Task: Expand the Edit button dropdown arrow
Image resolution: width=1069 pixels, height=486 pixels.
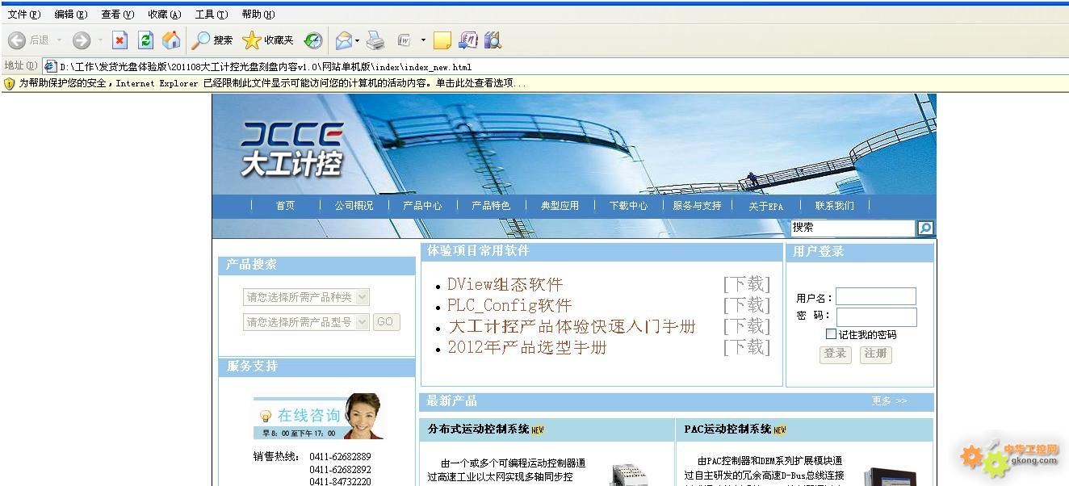Action: pos(422,40)
